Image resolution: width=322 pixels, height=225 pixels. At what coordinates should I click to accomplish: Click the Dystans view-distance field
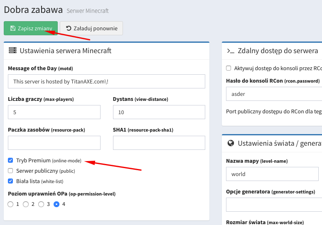(x=159, y=112)
